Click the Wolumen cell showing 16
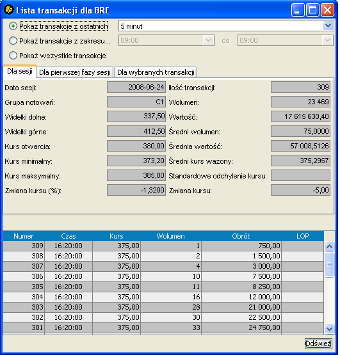The width and height of the screenshot is (340, 355). [x=171, y=297]
